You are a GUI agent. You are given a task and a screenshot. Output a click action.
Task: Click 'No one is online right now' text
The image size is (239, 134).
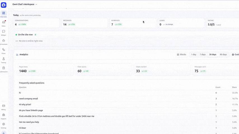[31, 41]
